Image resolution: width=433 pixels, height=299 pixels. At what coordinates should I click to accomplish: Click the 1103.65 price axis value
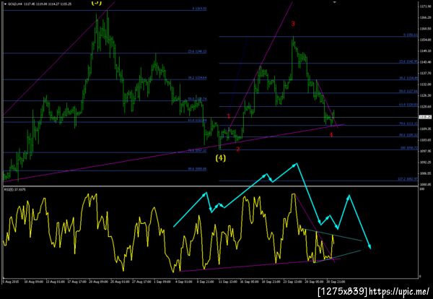426,140
